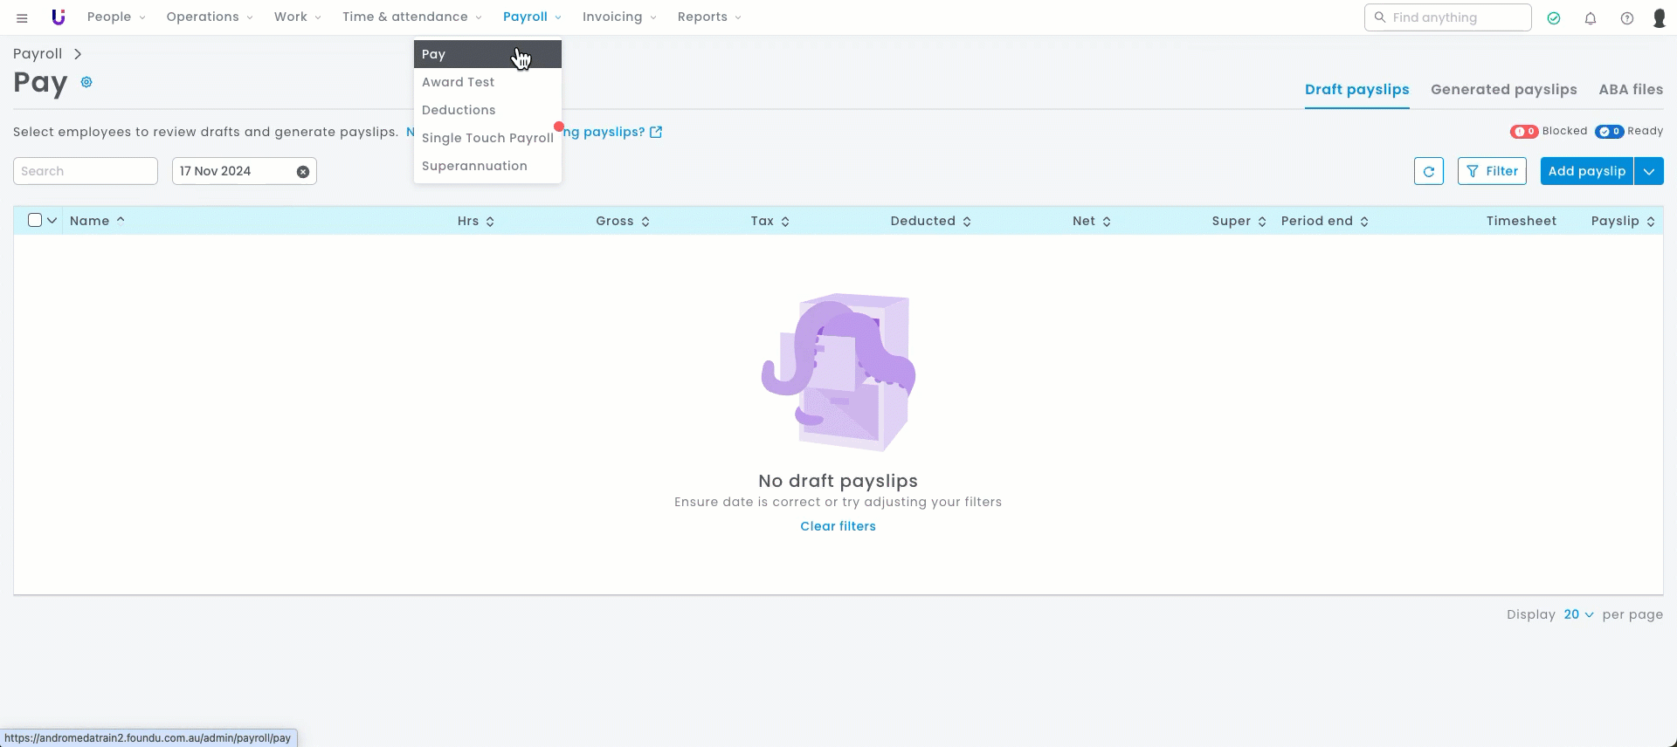Open Pay settings gear icon

(x=86, y=82)
